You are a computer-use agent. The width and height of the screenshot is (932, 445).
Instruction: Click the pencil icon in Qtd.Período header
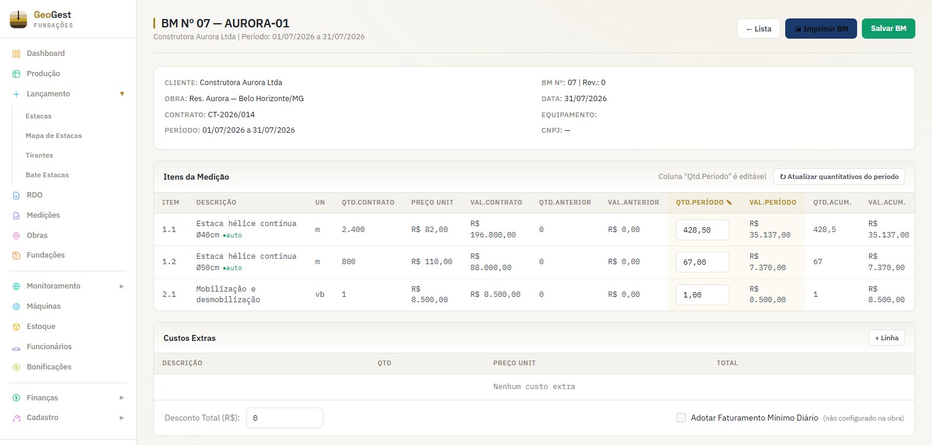tap(729, 202)
